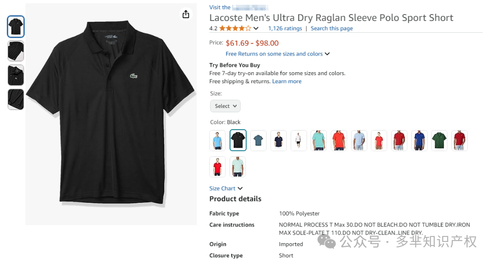Expand the Size Chart

click(226, 188)
